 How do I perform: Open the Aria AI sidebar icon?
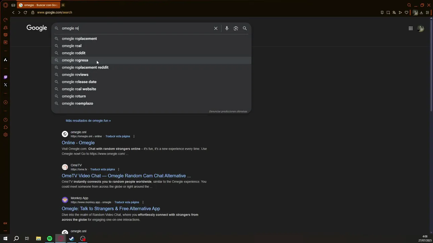click(5, 60)
